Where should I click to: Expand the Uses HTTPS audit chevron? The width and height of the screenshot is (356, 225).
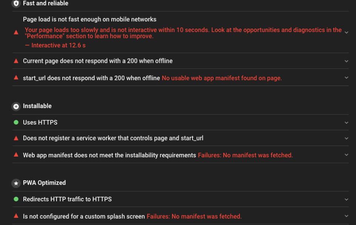[x=346, y=122]
